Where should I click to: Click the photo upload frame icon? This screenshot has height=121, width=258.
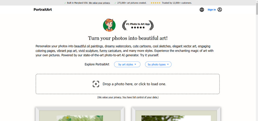(96, 84)
